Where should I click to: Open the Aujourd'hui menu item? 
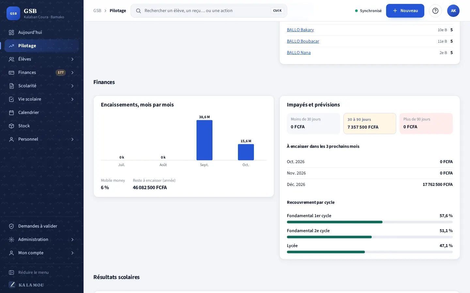[42, 33]
